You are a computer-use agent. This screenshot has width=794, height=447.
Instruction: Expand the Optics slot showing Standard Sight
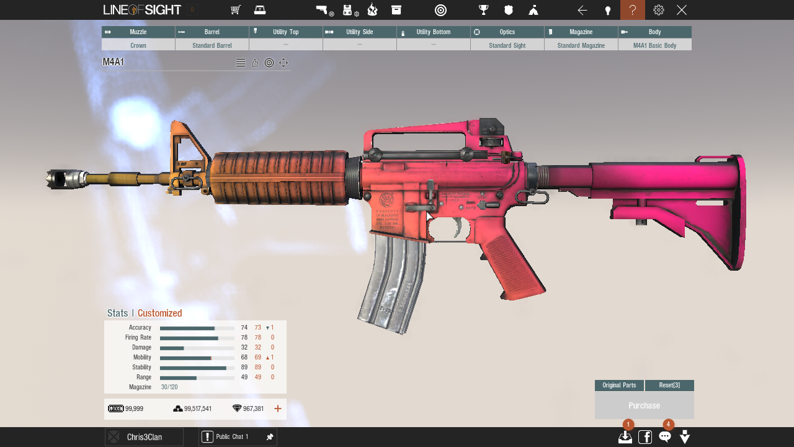(507, 45)
